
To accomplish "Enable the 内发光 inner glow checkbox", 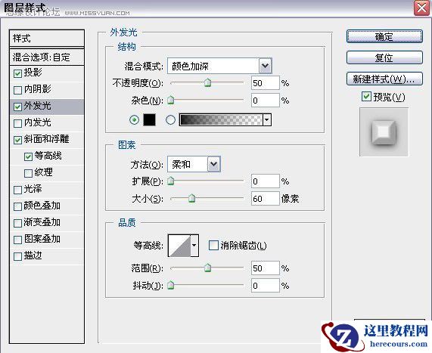I will pos(17,123).
